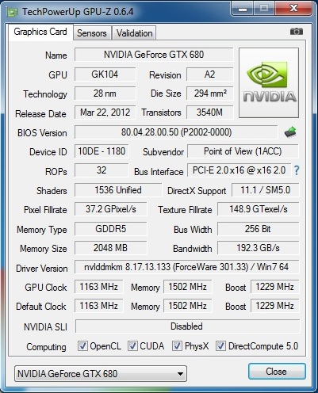The image size is (318, 393).
Task: Click the Release Date field Mar 22, 2012
Action: click(105, 113)
